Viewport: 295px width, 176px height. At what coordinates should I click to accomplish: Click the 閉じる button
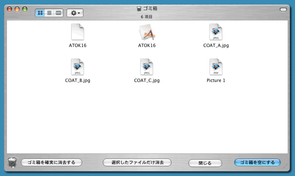click(x=205, y=163)
